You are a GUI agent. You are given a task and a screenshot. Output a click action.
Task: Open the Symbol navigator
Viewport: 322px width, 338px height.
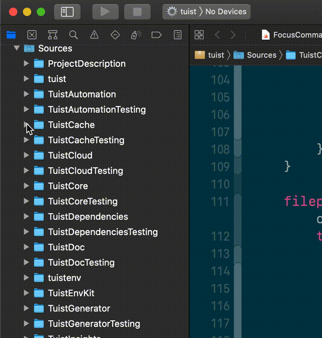click(x=53, y=35)
